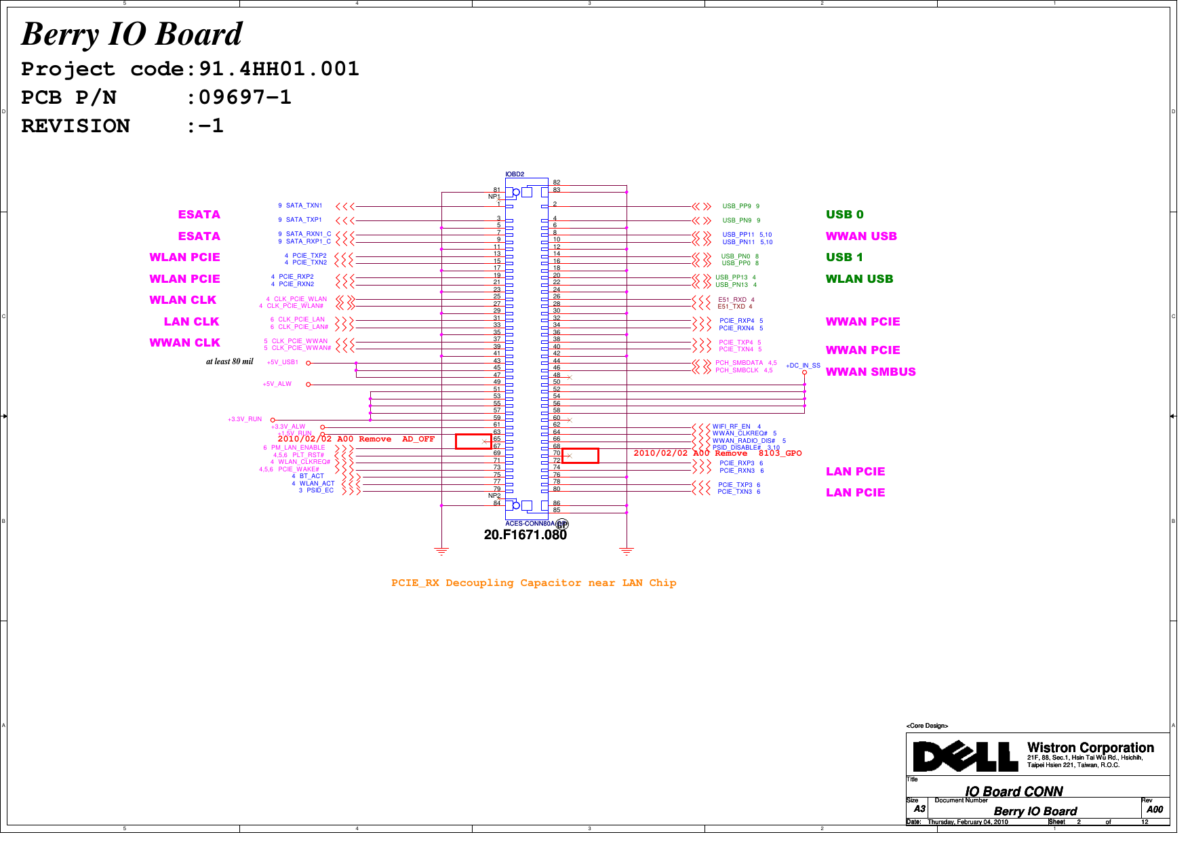
Task: Click the SATA_TXP1 net name
Action: pos(304,220)
